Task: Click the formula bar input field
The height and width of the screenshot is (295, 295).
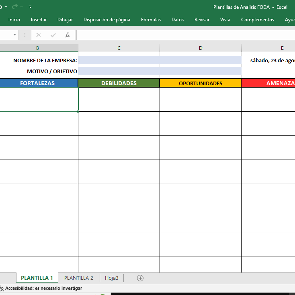Action: coord(185,35)
